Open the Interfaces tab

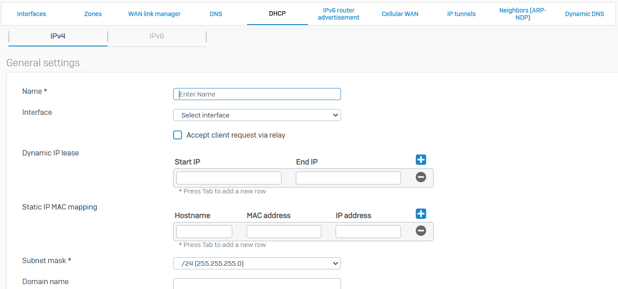31,14
